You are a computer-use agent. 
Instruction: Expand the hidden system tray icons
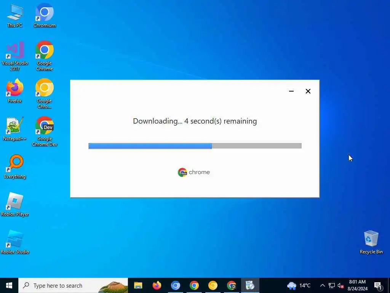click(x=322, y=285)
